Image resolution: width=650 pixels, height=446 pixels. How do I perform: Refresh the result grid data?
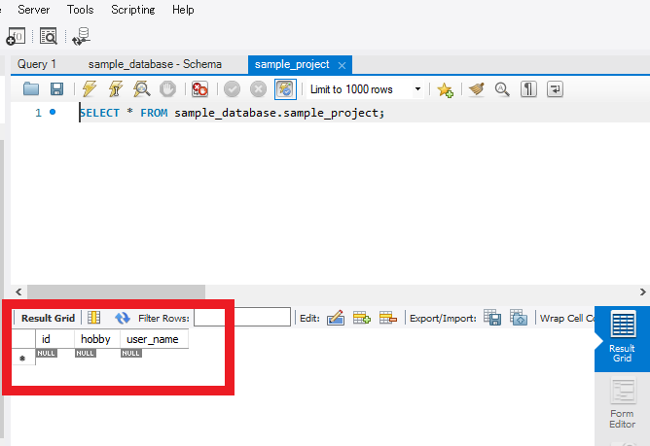[x=123, y=318]
